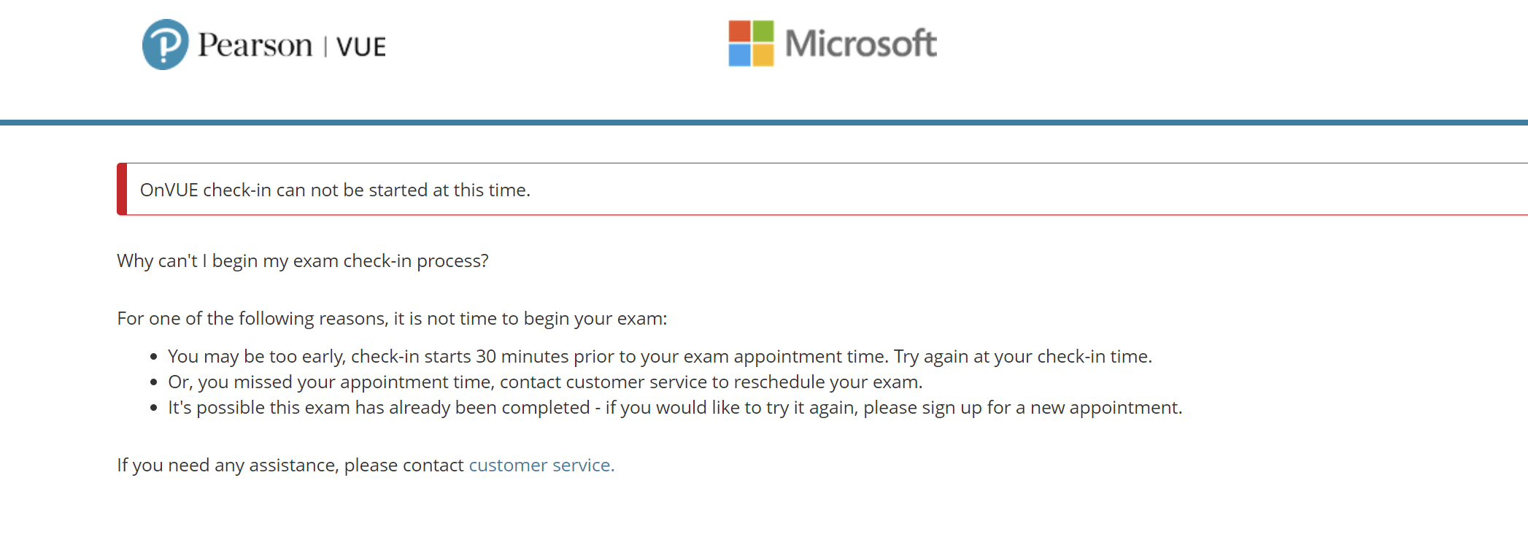Screen dimensions: 1528x556
Task: Click the 'You may be too early' bullet
Action: [x=660, y=356]
